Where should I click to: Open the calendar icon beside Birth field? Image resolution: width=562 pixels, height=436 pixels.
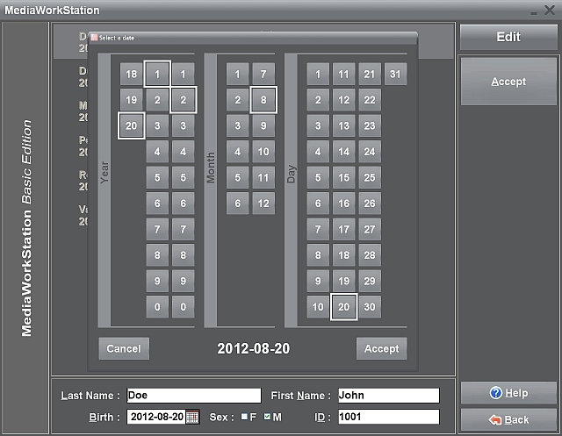click(x=192, y=417)
